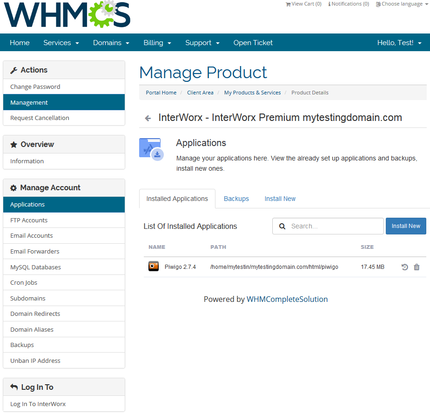Open Information under Overview
Viewport: 430px width, 414px height.
(x=64, y=161)
